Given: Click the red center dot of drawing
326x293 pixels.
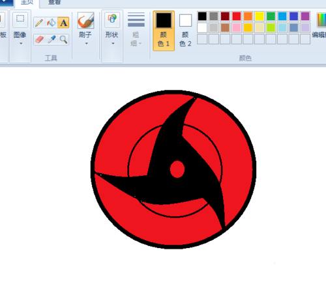Looking at the screenshot, I should 177,169.
